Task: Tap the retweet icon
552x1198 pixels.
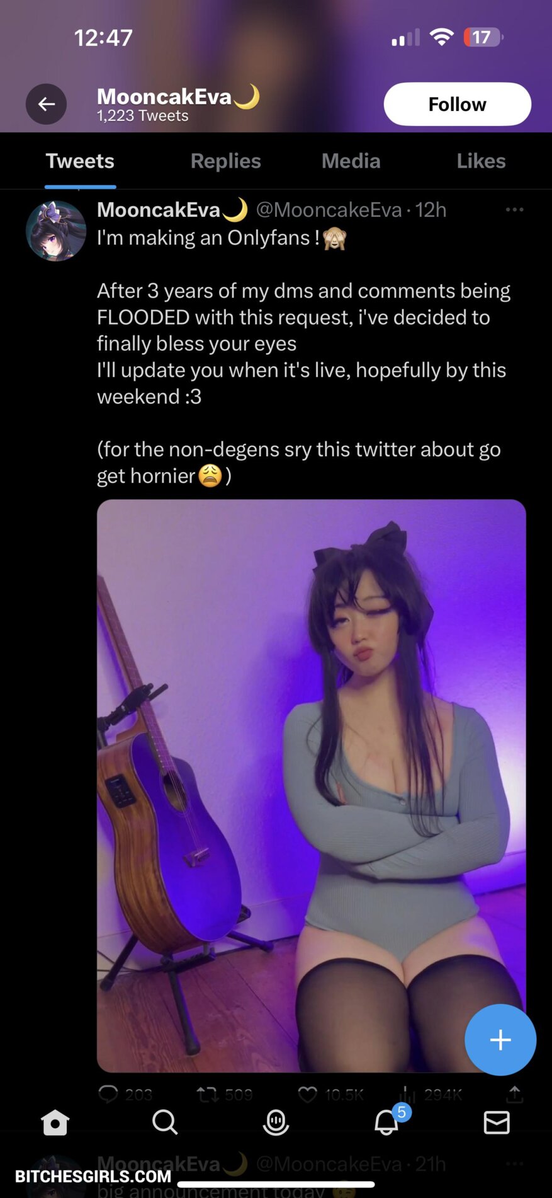Action: [x=206, y=1095]
